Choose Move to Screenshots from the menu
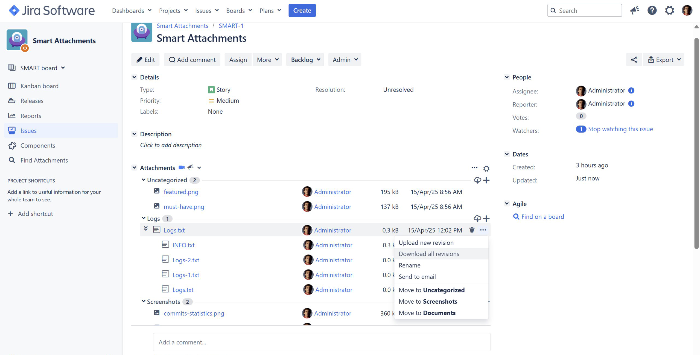Screen dimensions: 700x355 (x=428, y=301)
